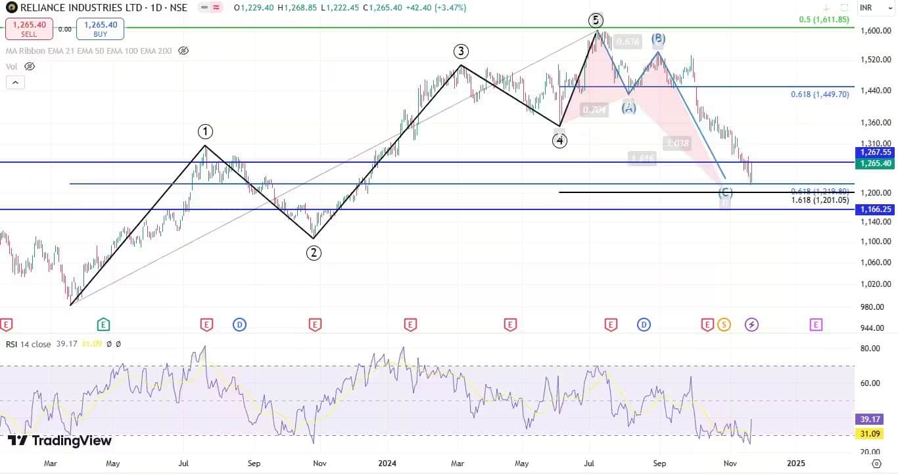Click the wave 5 circled label

tap(596, 20)
